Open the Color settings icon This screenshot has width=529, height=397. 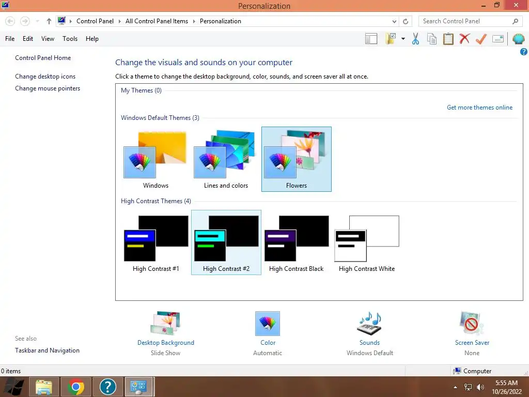[x=268, y=324]
